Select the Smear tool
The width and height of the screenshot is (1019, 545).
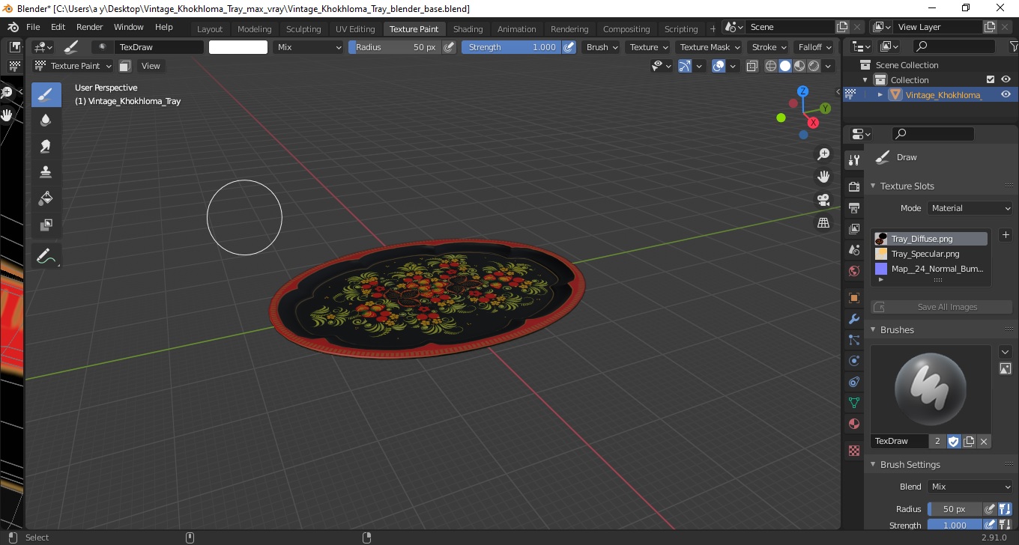[46, 147]
